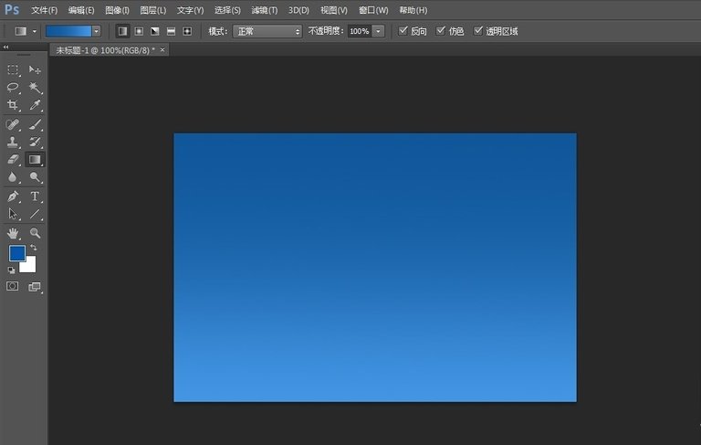The image size is (701, 445).
Task: Pick the Magic Wand tool
Action: point(35,88)
